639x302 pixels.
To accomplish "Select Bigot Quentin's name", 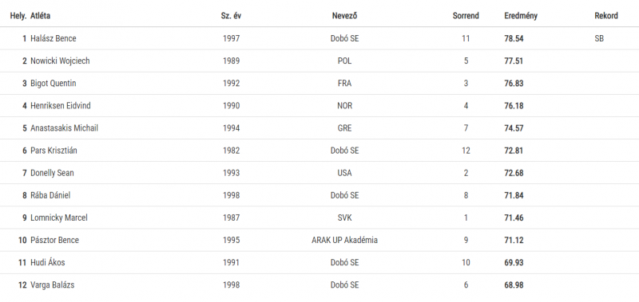I will tap(54, 84).
